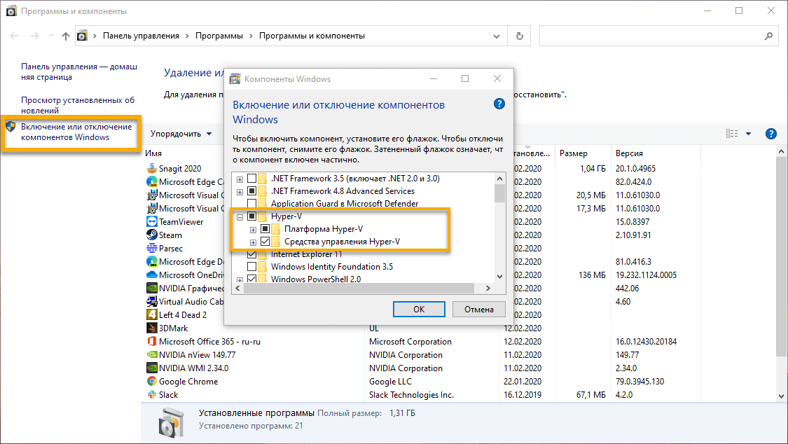This screenshot has width=788, height=444.
Task: Click the refresh icon in address bar
Action: point(518,36)
